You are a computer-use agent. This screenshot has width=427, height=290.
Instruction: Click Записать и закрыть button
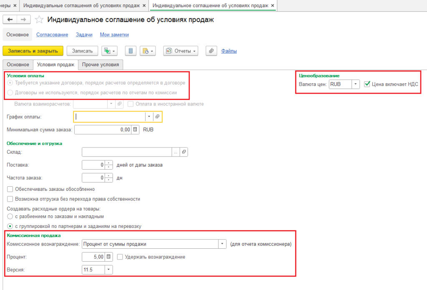pyautogui.click(x=33, y=51)
